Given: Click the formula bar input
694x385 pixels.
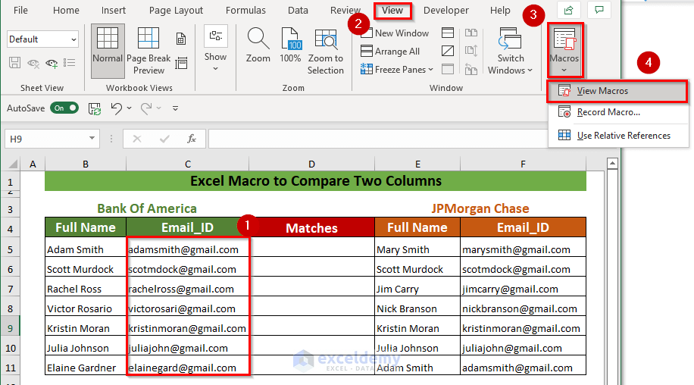Looking at the screenshot, I should 378,139.
